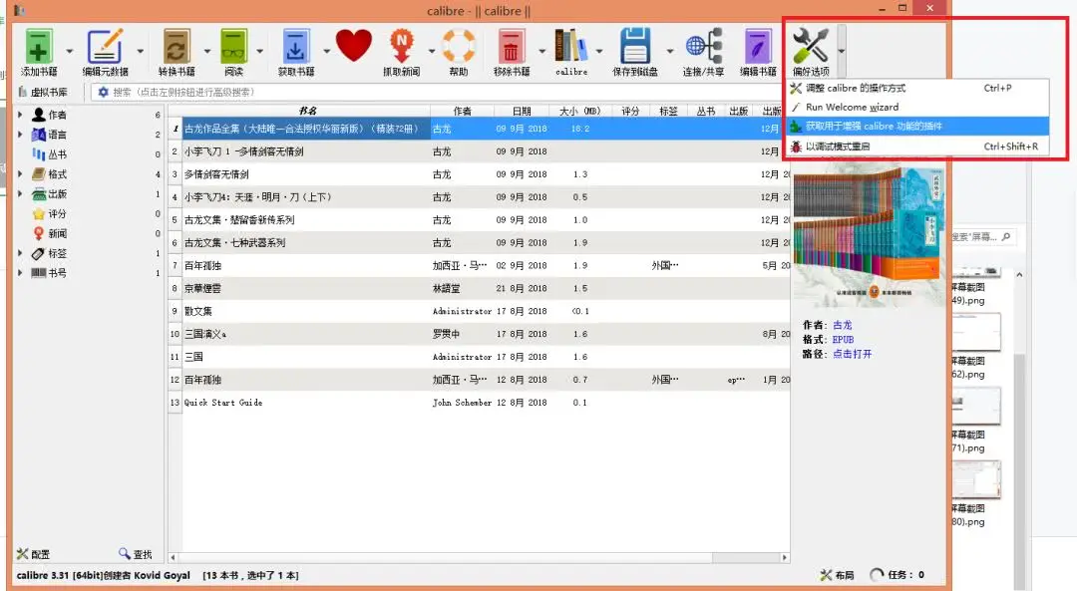
Task: Click the Identifiers barcode icon in sidebar
Action: [39, 273]
